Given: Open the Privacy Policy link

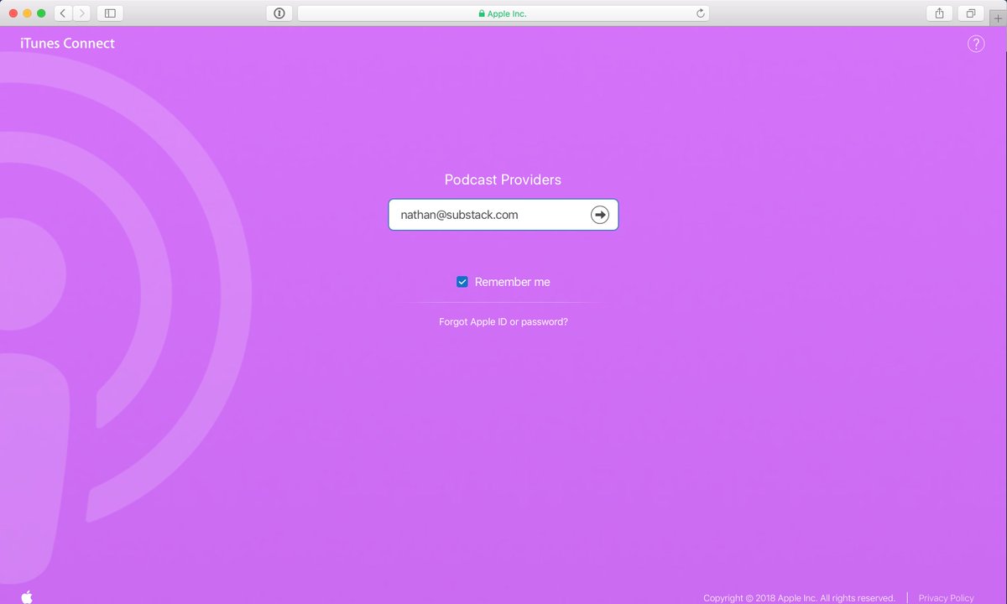Looking at the screenshot, I should (x=947, y=598).
